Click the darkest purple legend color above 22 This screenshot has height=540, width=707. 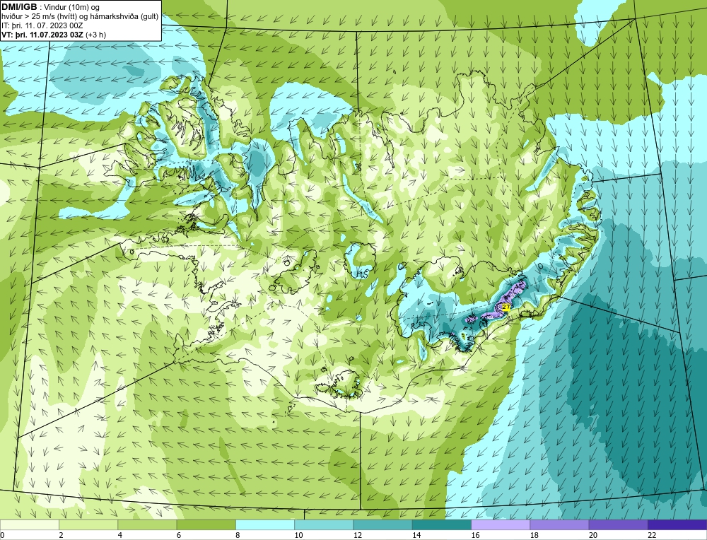coord(677,525)
